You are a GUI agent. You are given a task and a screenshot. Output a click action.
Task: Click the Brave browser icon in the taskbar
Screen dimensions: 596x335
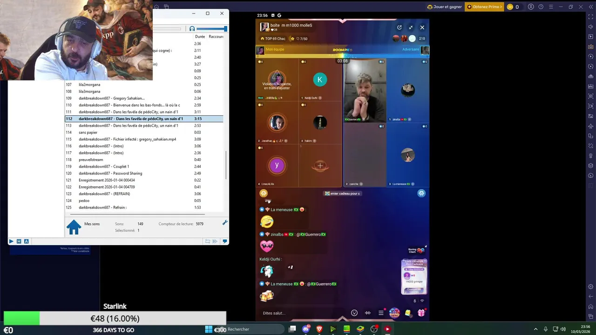click(319, 329)
